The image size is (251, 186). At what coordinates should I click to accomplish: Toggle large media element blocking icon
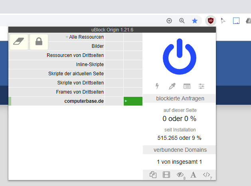(x=166, y=175)
